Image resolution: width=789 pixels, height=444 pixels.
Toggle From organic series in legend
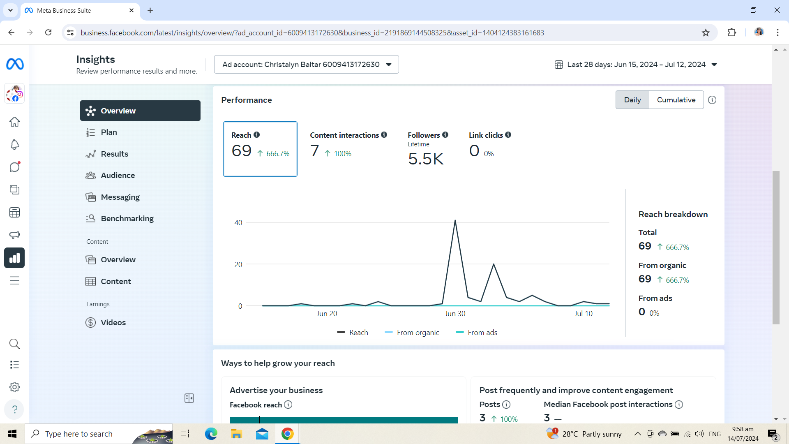(412, 332)
